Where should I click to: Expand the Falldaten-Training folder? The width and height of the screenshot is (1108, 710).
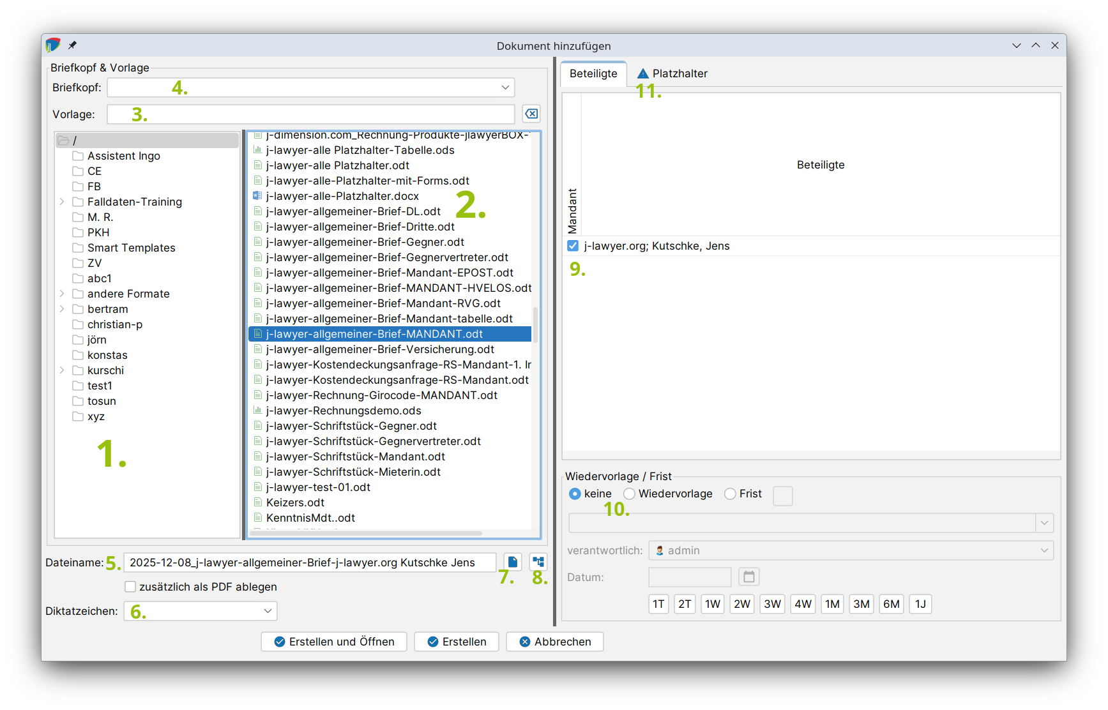coord(62,202)
